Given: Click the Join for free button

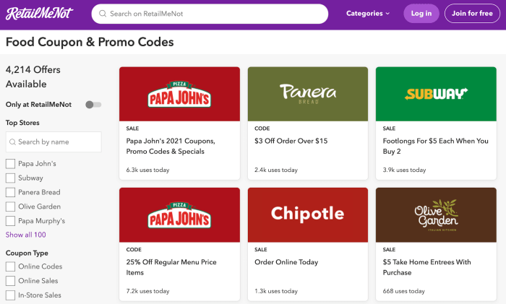Looking at the screenshot, I should (472, 14).
